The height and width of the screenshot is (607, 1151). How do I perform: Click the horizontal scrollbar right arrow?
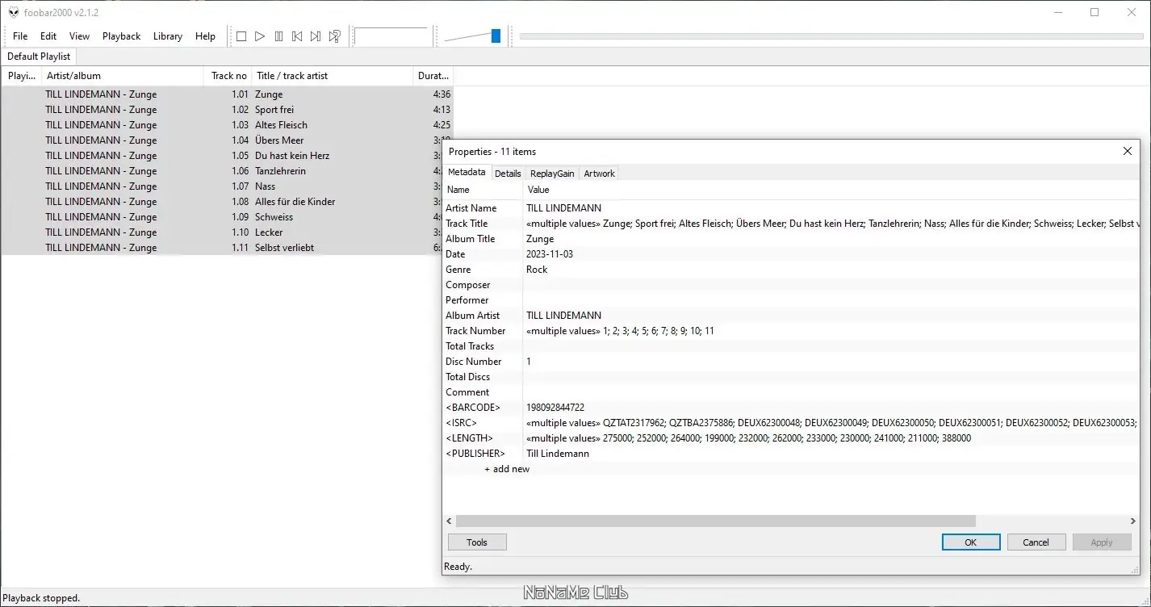pyautogui.click(x=1132, y=521)
